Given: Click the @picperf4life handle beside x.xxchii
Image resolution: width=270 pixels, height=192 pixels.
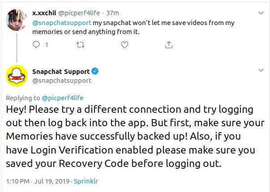Looking at the screenshot, I should coord(79,13).
